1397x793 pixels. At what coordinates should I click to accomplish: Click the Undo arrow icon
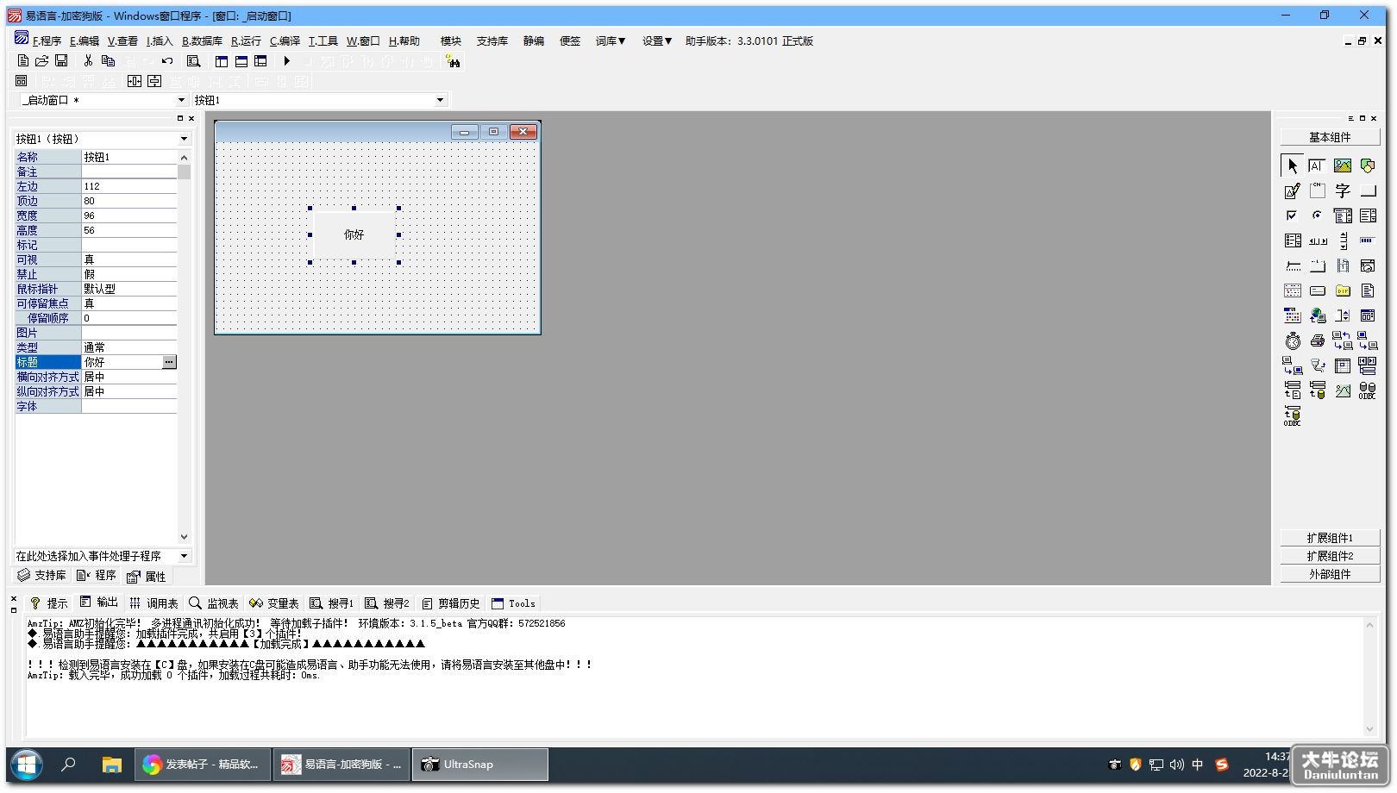[167, 60]
